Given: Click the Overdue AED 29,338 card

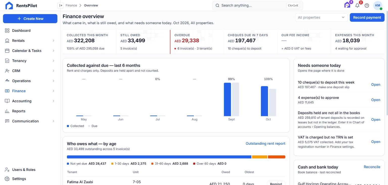Looking at the screenshot, I should pyautogui.click(x=197, y=42).
